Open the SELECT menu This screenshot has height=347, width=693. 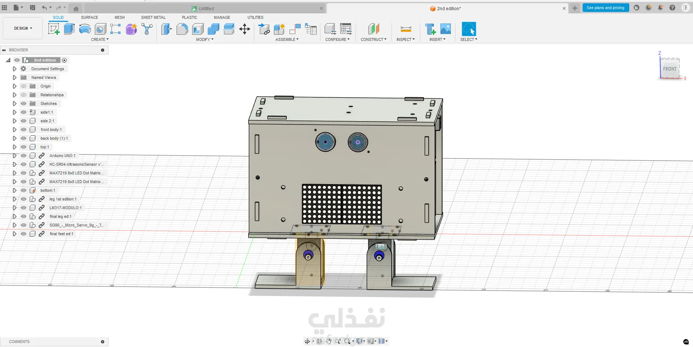[469, 39]
